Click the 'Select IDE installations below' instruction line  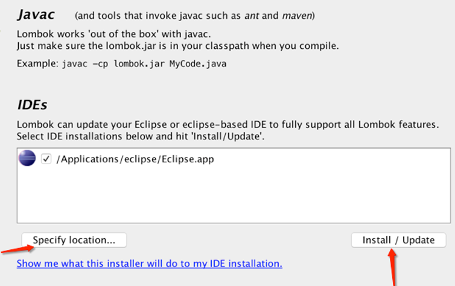click(x=141, y=136)
